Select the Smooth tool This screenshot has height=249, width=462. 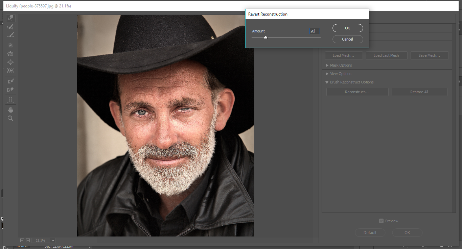pyautogui.click(x=10, y=35)
